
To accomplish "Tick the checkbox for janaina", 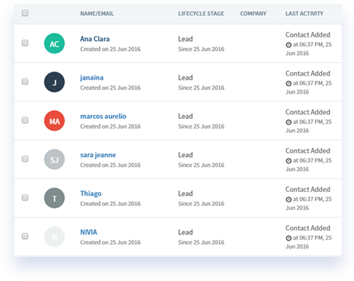I will (x=25, y=81).
